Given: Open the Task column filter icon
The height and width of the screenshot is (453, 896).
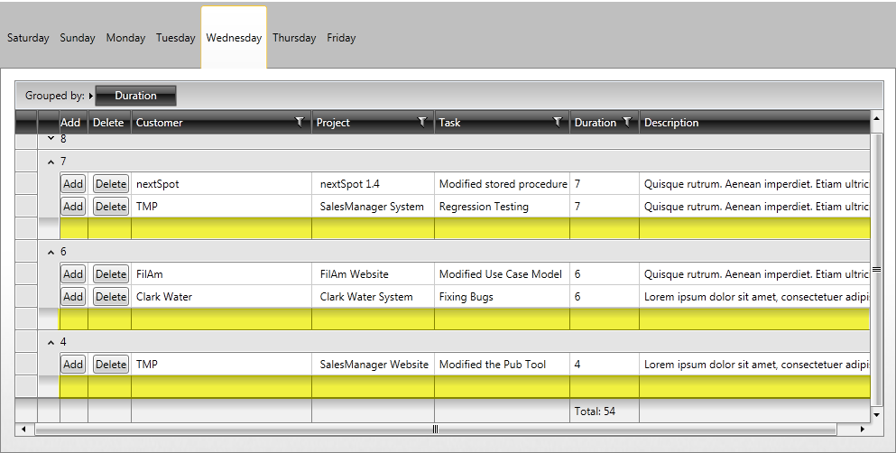Looking at the screenshot, I should (x=558, y=122).
